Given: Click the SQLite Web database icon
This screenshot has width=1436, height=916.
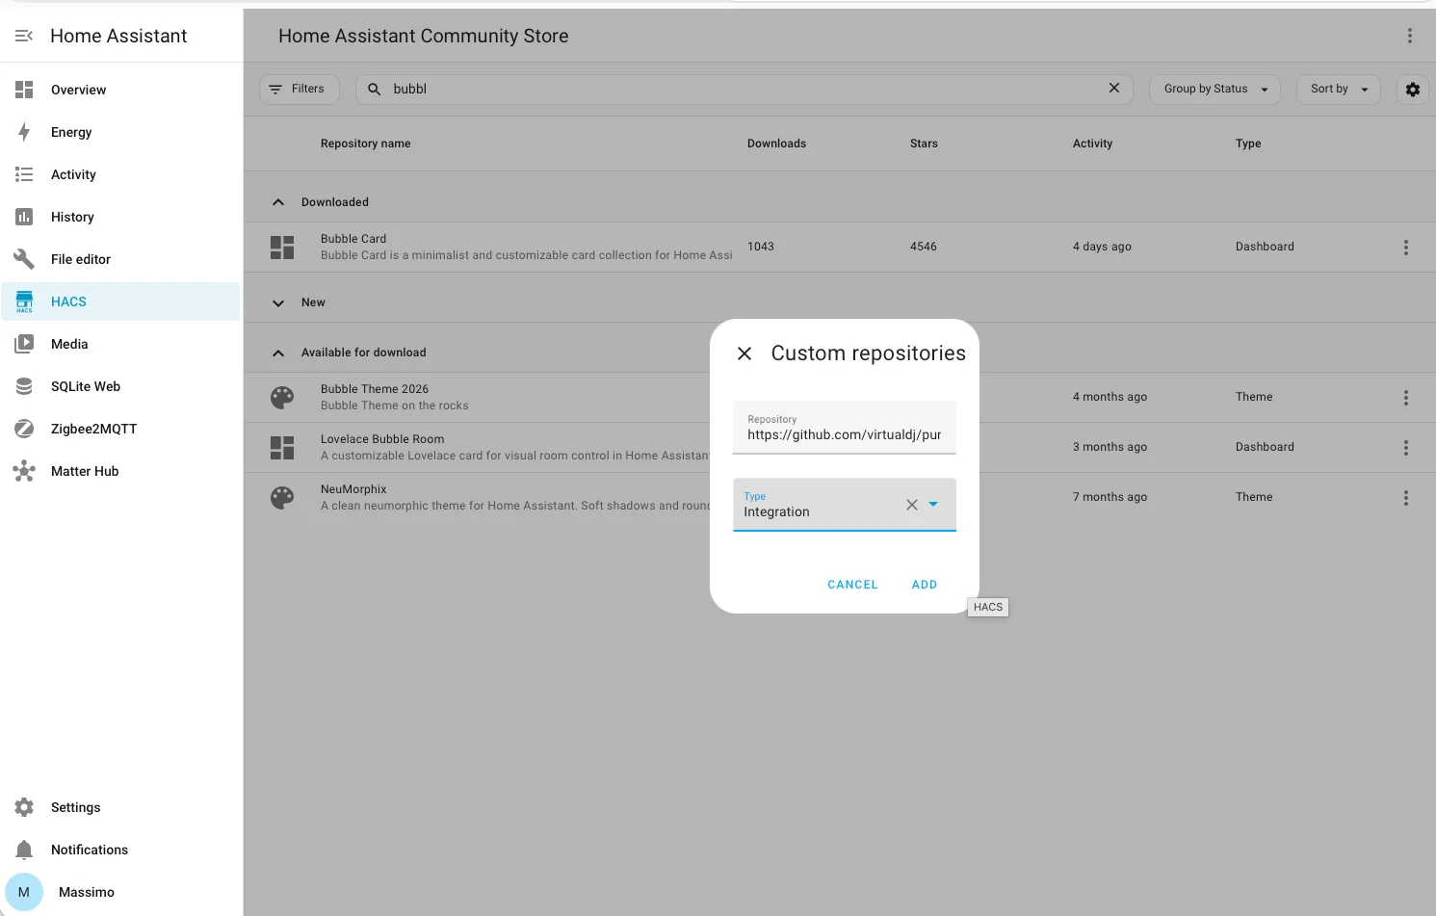Looking at the screenshot, I should point(24,386).
